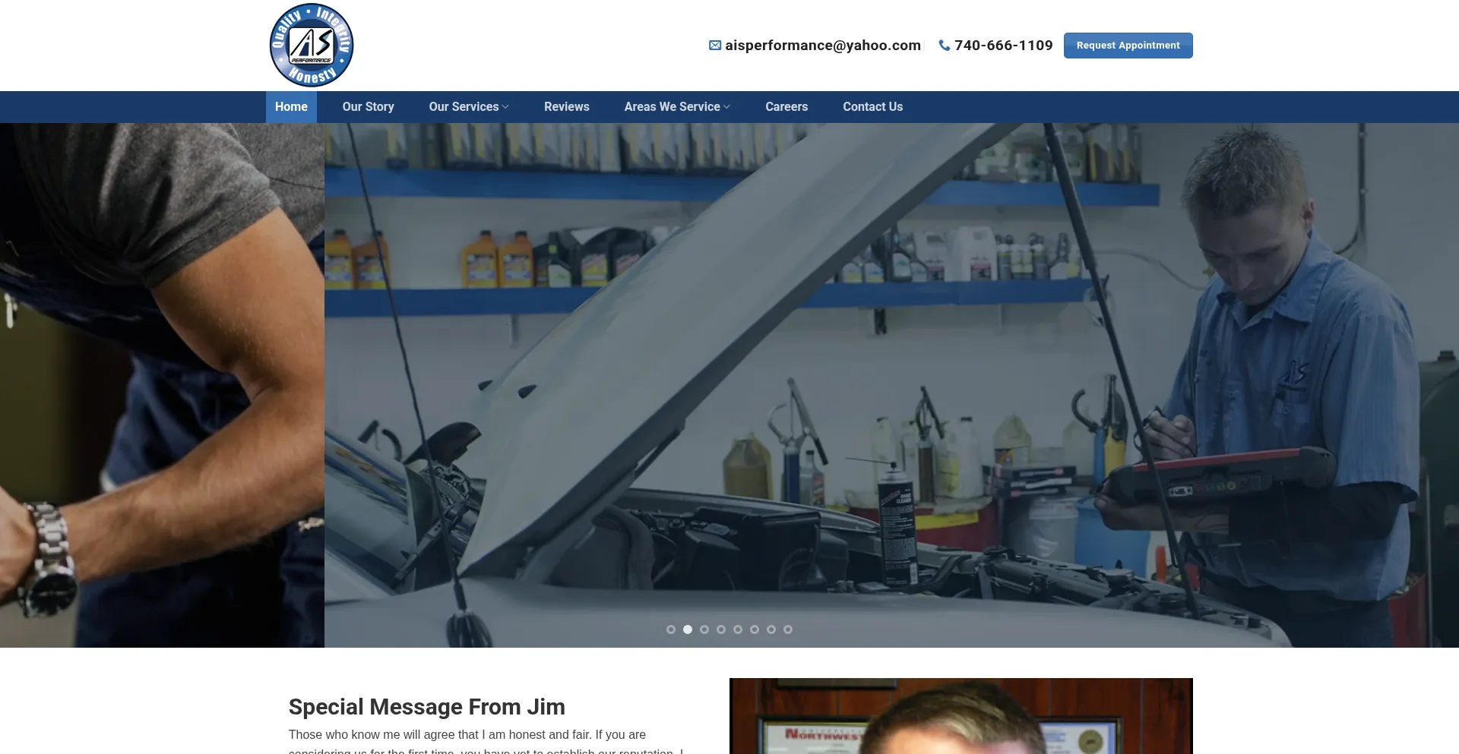Click the envelope email icon
The height and width of the screenshot is (754, 1459).
(715, 46)
